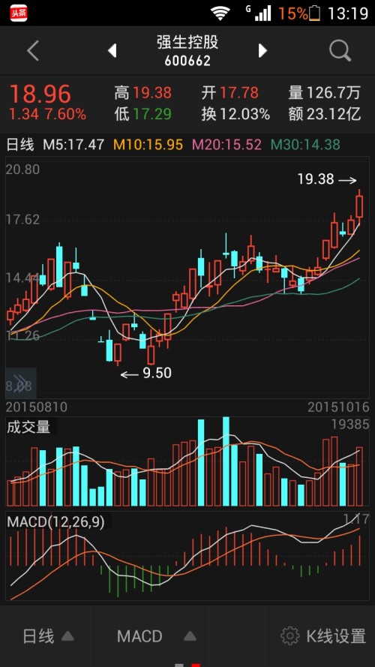The width and height of the screenshot is (375, 667).
Task: Tap the 18.96 current price
Action: coord(40,94)
